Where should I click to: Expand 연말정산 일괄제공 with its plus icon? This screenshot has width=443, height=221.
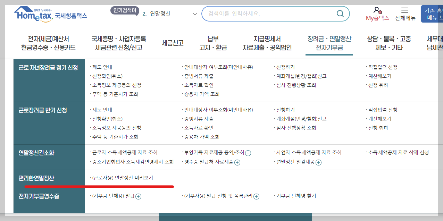tap(318, 162)
